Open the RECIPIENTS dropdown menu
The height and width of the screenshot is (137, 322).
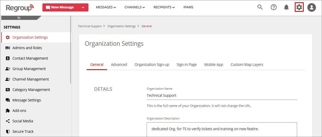164,7
